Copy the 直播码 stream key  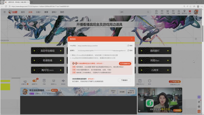tap(130, 50)
